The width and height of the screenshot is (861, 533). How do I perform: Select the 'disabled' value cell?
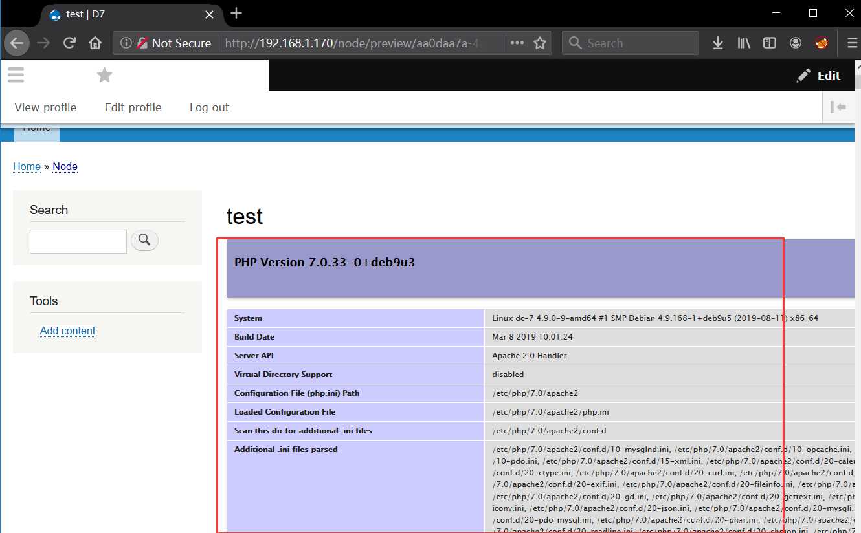[x=508, y=375]
